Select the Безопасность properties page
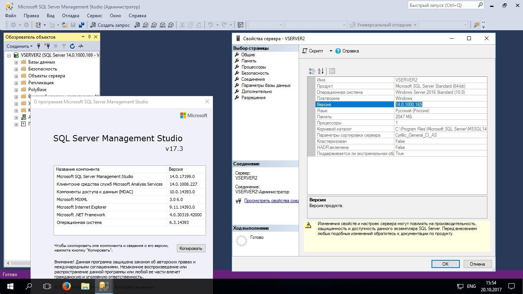The width and height of the screenshot is (523, 294). coord(255,73)
